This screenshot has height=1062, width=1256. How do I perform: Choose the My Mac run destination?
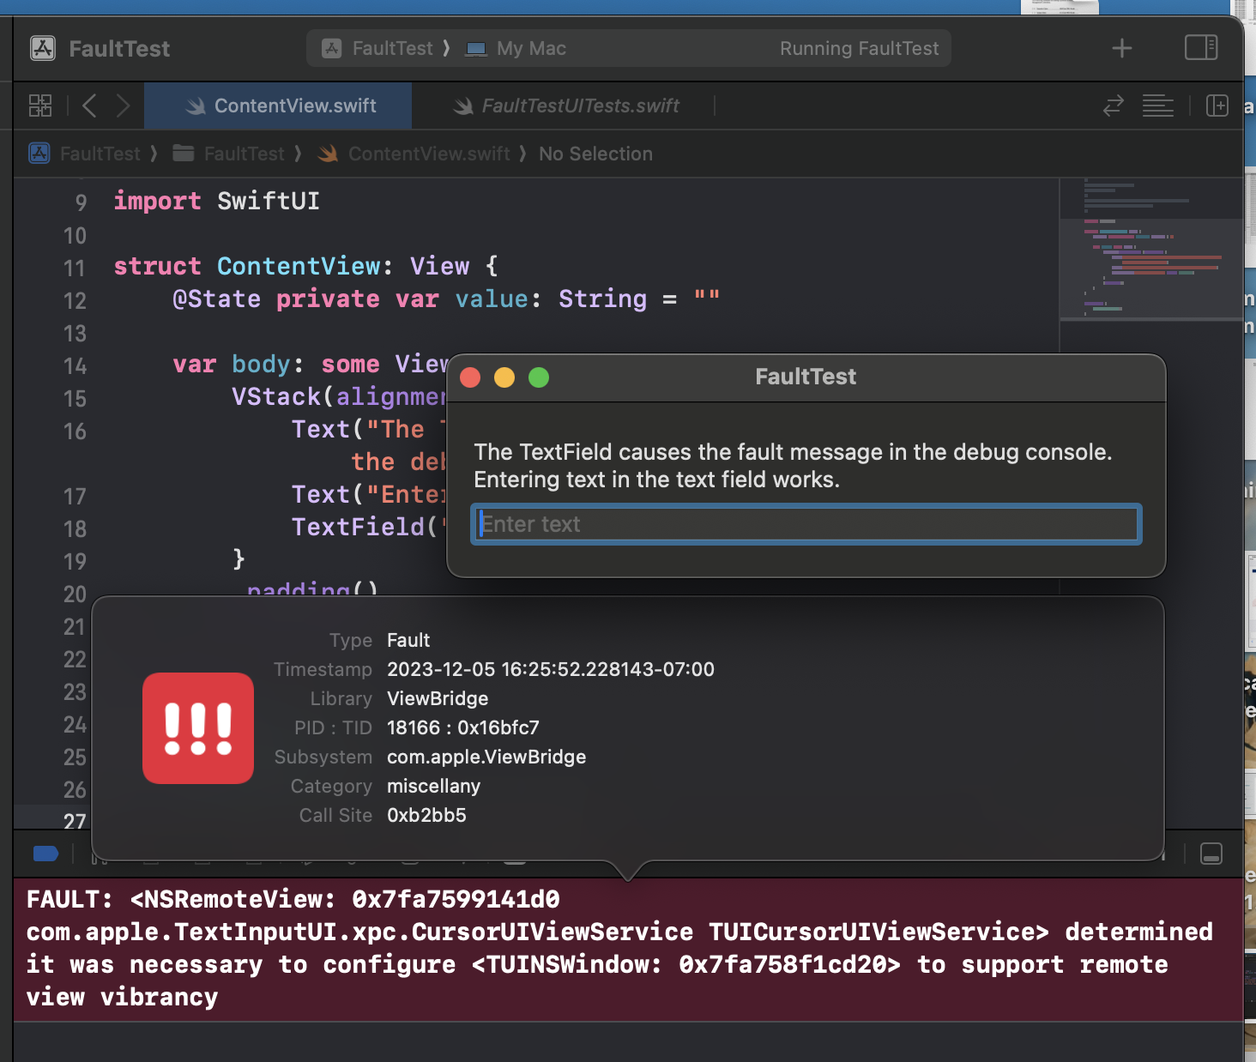tap(516, 48)
